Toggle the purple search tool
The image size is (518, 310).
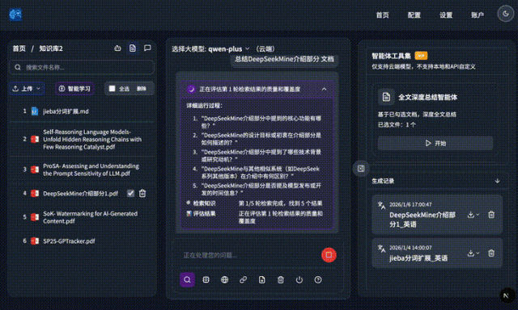click(187, 279)
